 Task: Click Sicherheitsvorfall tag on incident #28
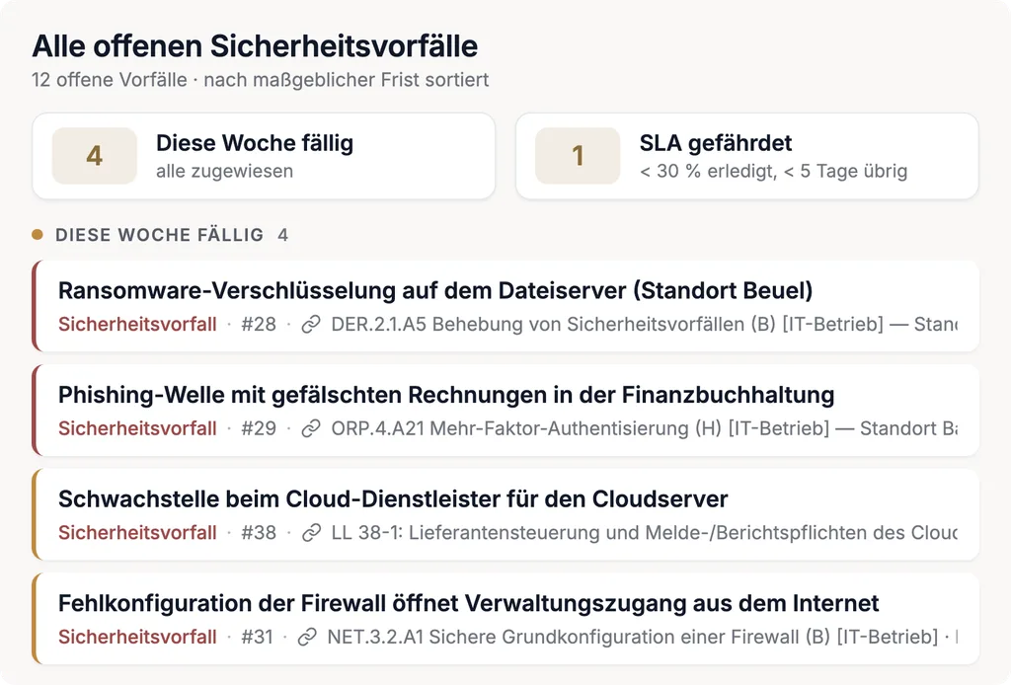tap(137, 324)
